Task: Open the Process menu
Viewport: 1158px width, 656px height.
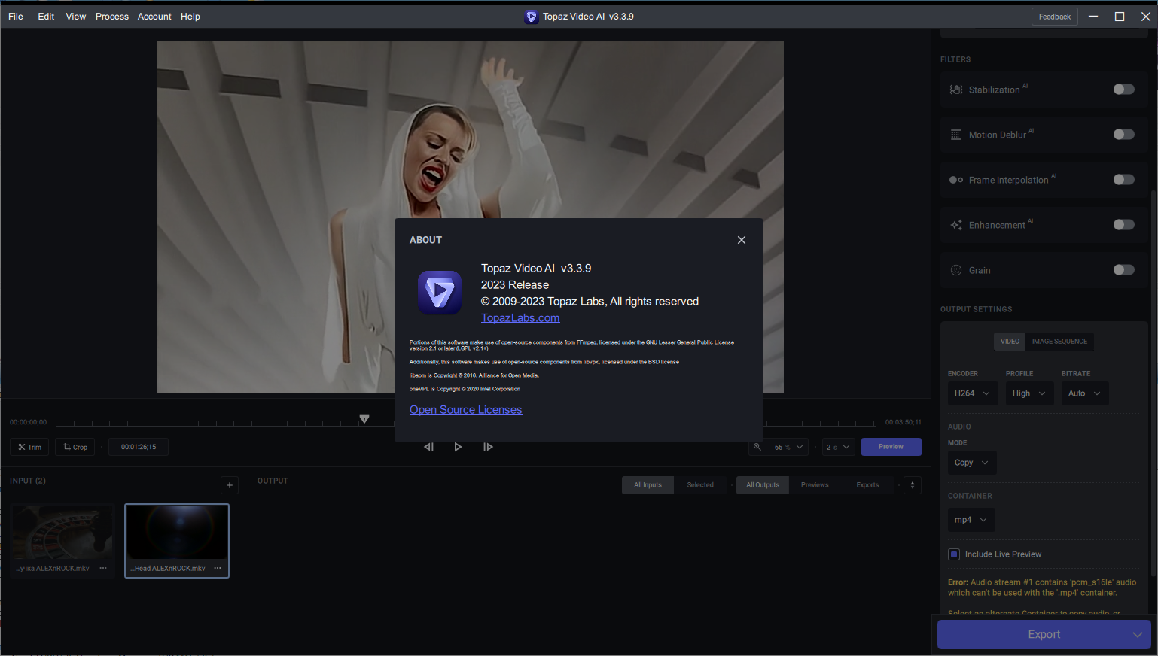Action: click(112, 17)
